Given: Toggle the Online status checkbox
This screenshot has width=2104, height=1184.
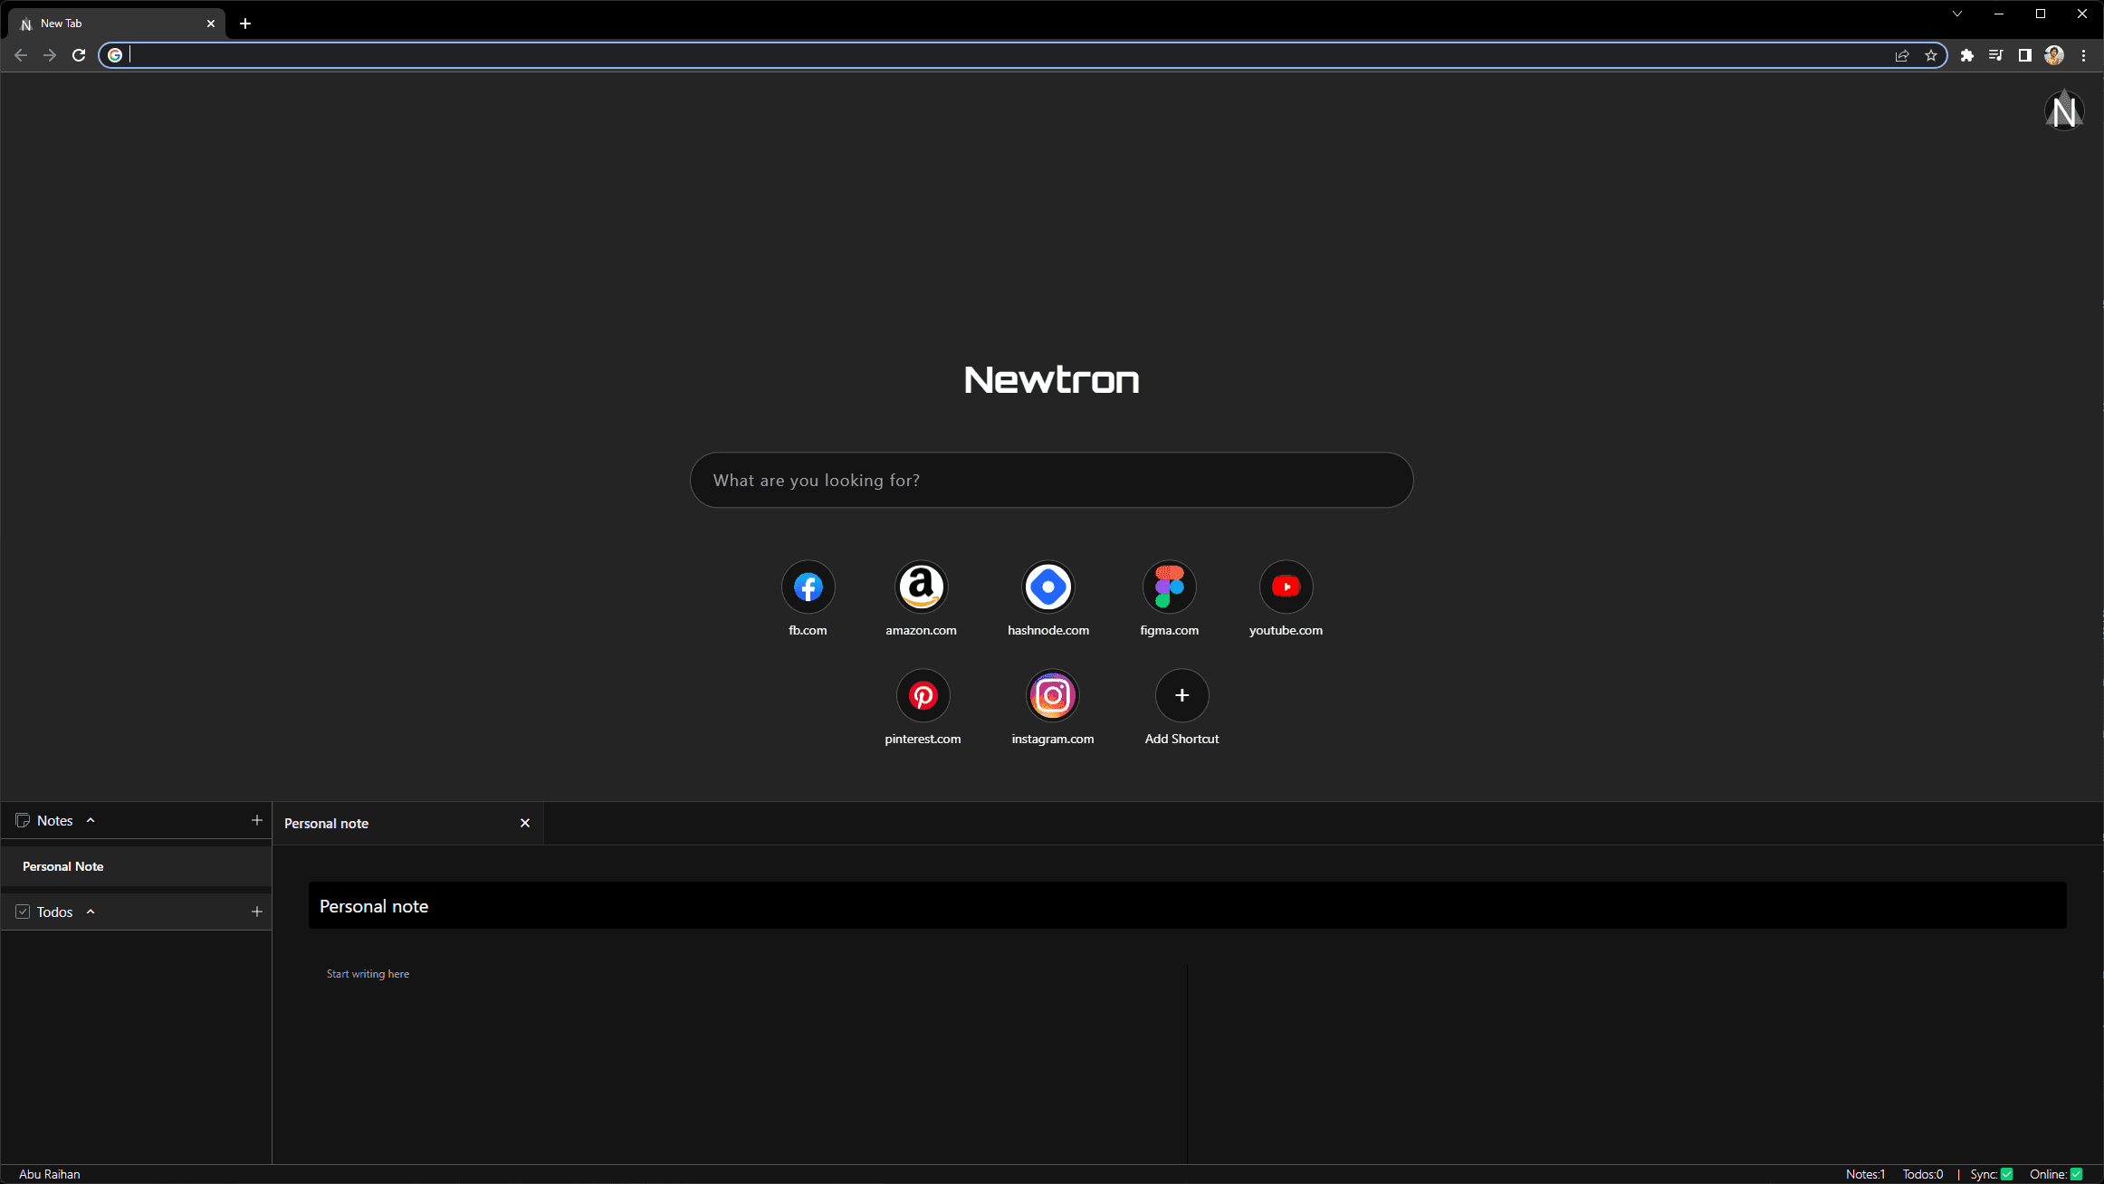Looking at the screenshot, I should click(2077, 1174).
